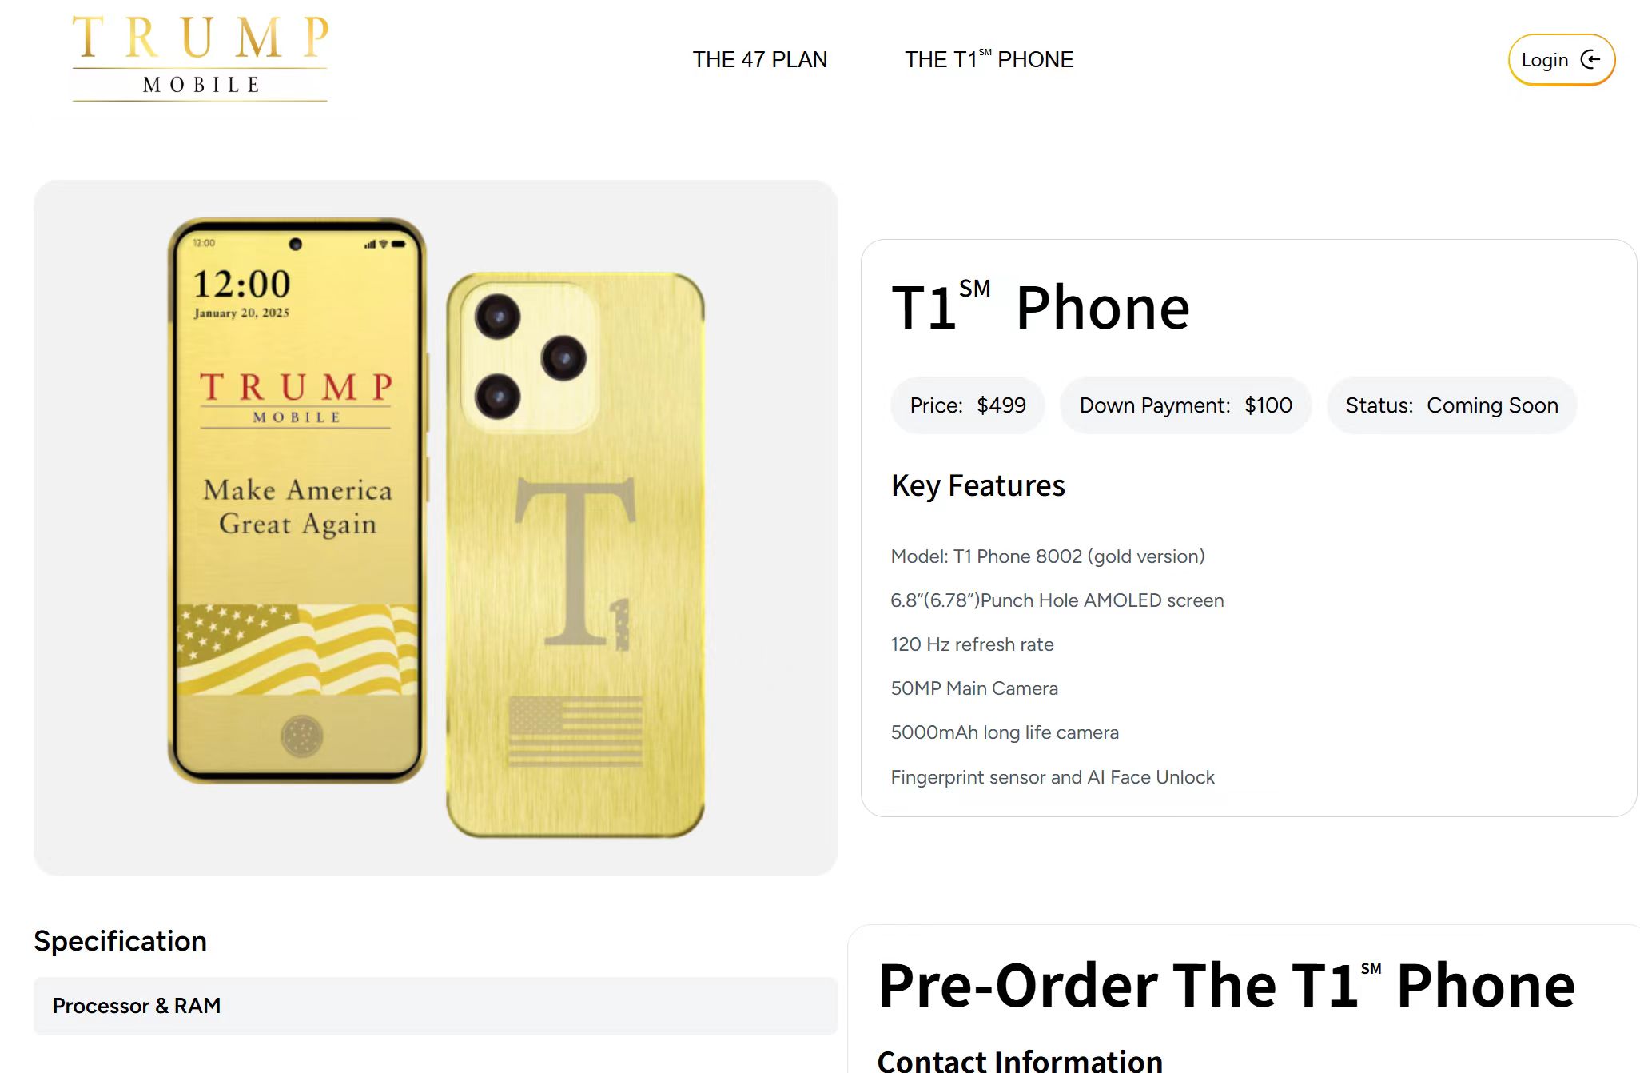Click the T1 logo on phone back
This screenshot has width=1640, height=1073.
pyautogui.click(x=575, y=562)
